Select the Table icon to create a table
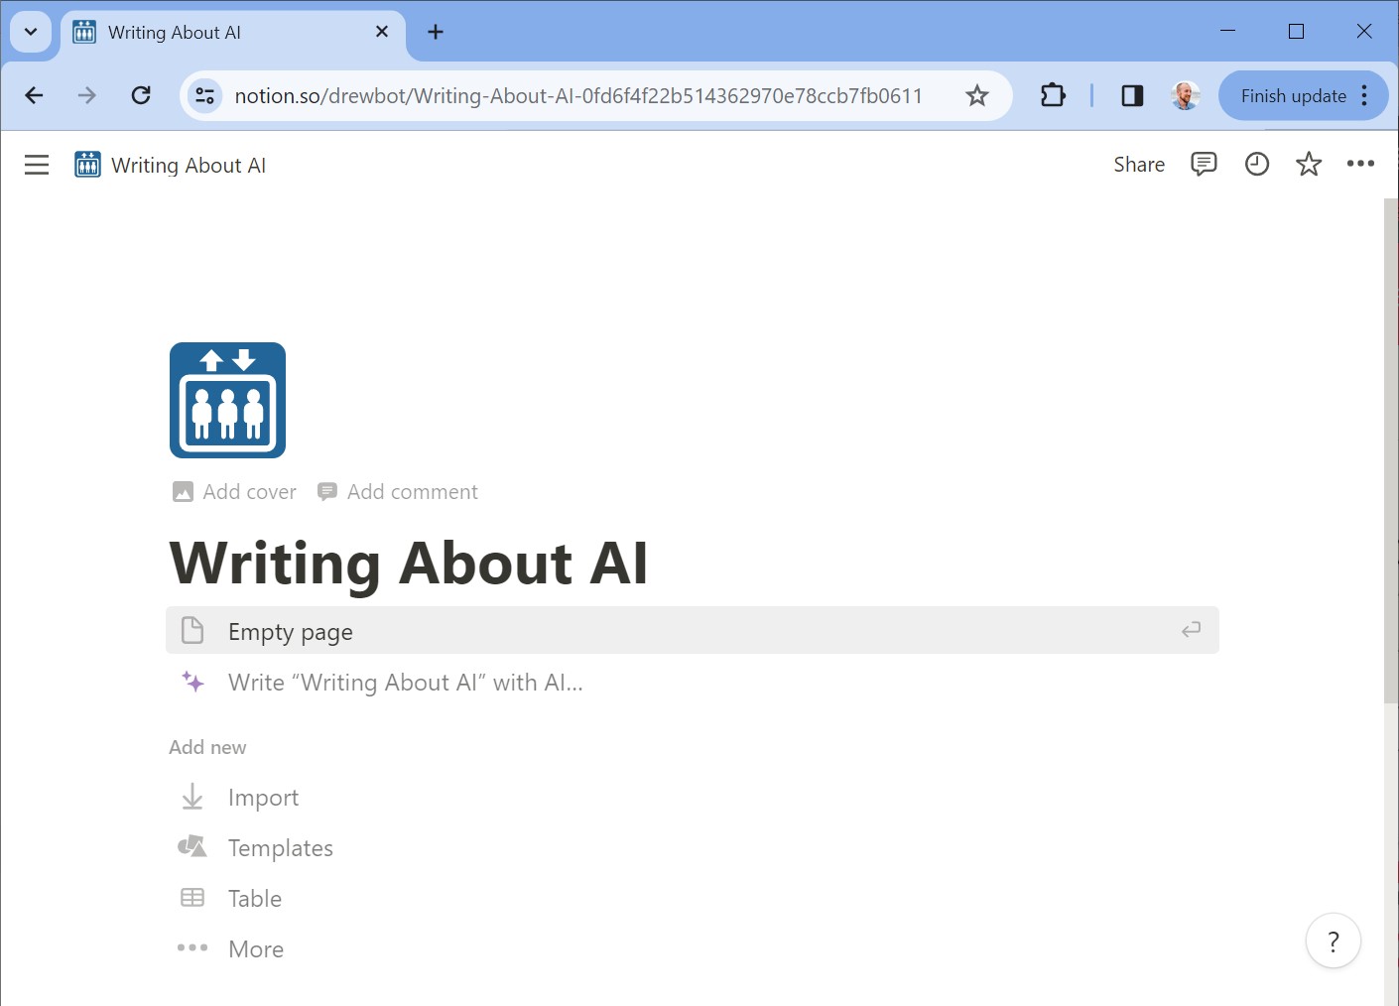Image resolution: width=1399 pixels, height=1006 pixels. click(191, 897)
